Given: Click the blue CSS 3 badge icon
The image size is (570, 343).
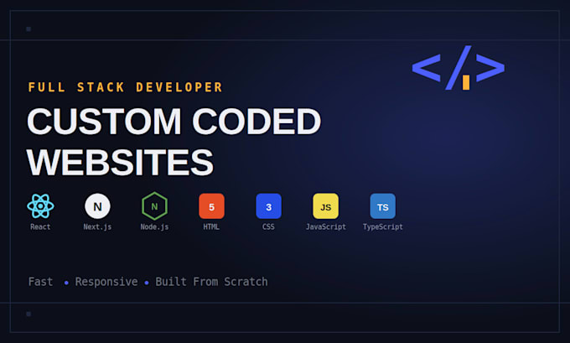Looking at the screenshot, I should [x=268, y=206].
